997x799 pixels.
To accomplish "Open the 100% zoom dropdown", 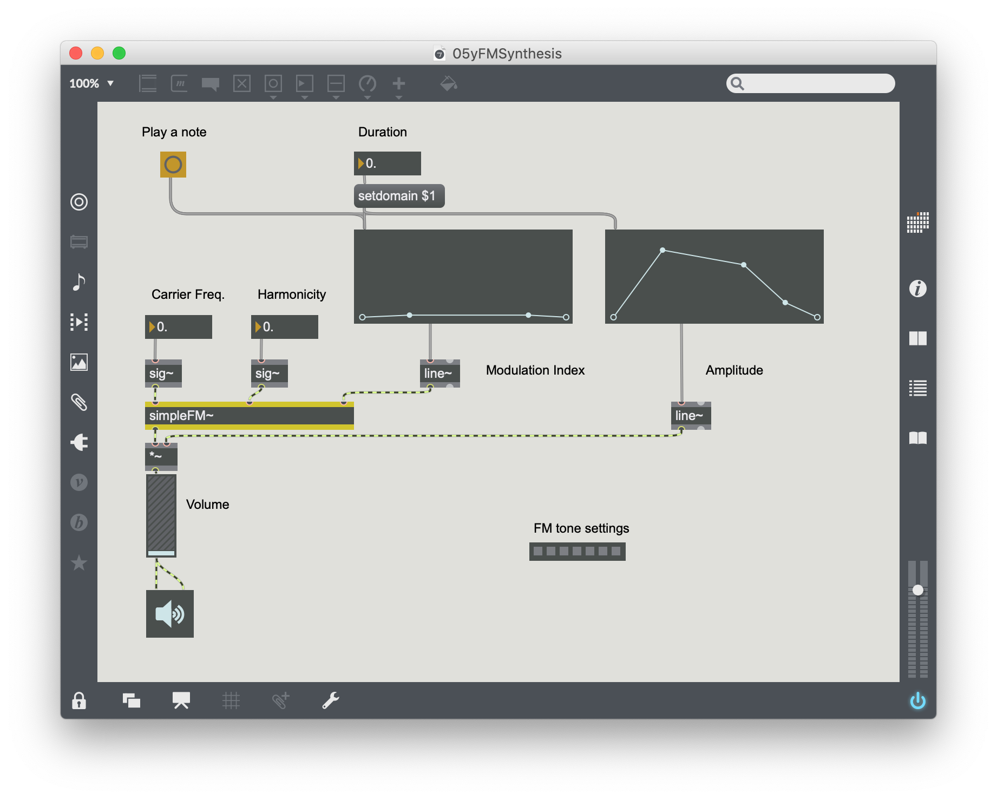I will (91, 83).
